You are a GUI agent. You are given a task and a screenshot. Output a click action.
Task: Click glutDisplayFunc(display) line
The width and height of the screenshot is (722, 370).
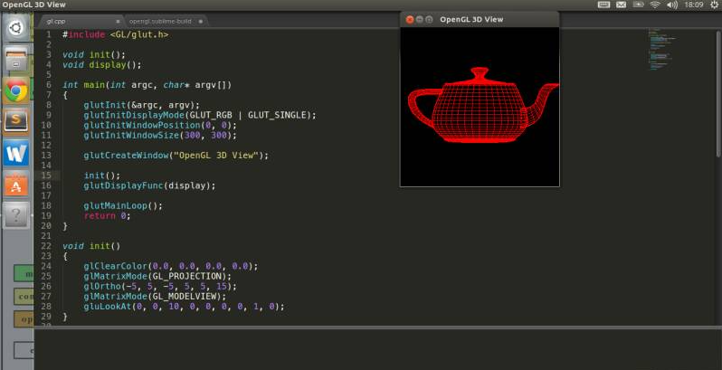149,185
